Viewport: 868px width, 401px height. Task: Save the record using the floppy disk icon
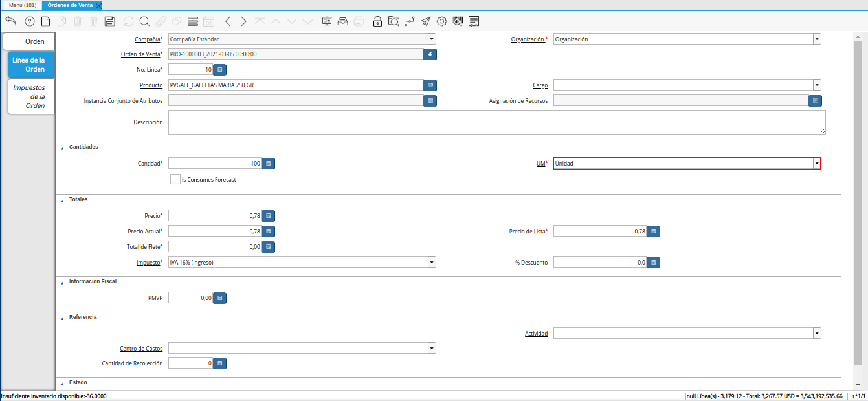tap(109, 21)
